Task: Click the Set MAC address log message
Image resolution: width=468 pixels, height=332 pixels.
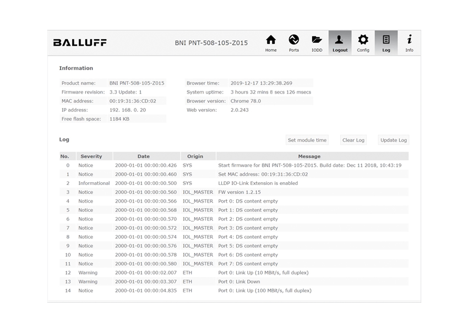Action: coord(263,174)
